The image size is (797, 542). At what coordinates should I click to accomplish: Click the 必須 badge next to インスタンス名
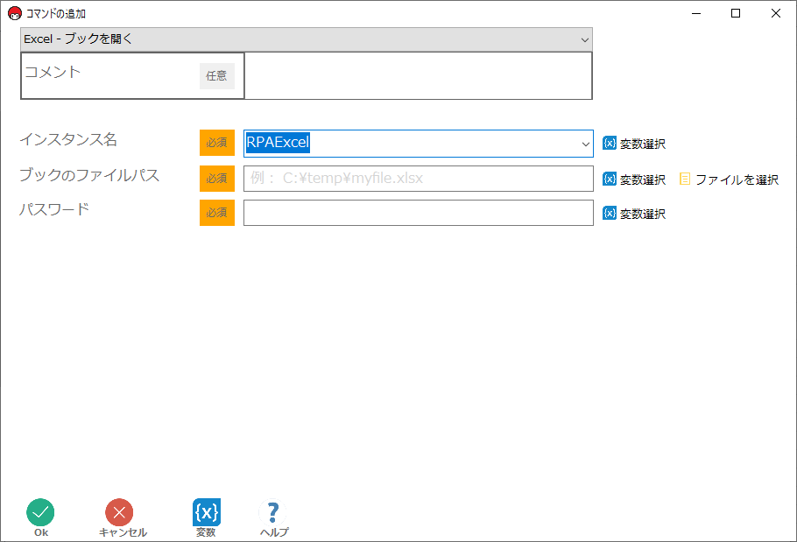pos(217,143)
